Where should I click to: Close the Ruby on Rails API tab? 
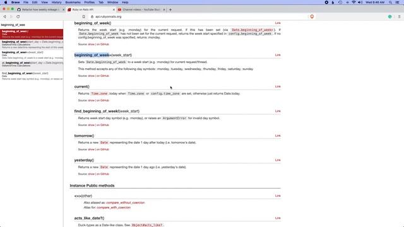coord(114,9)
